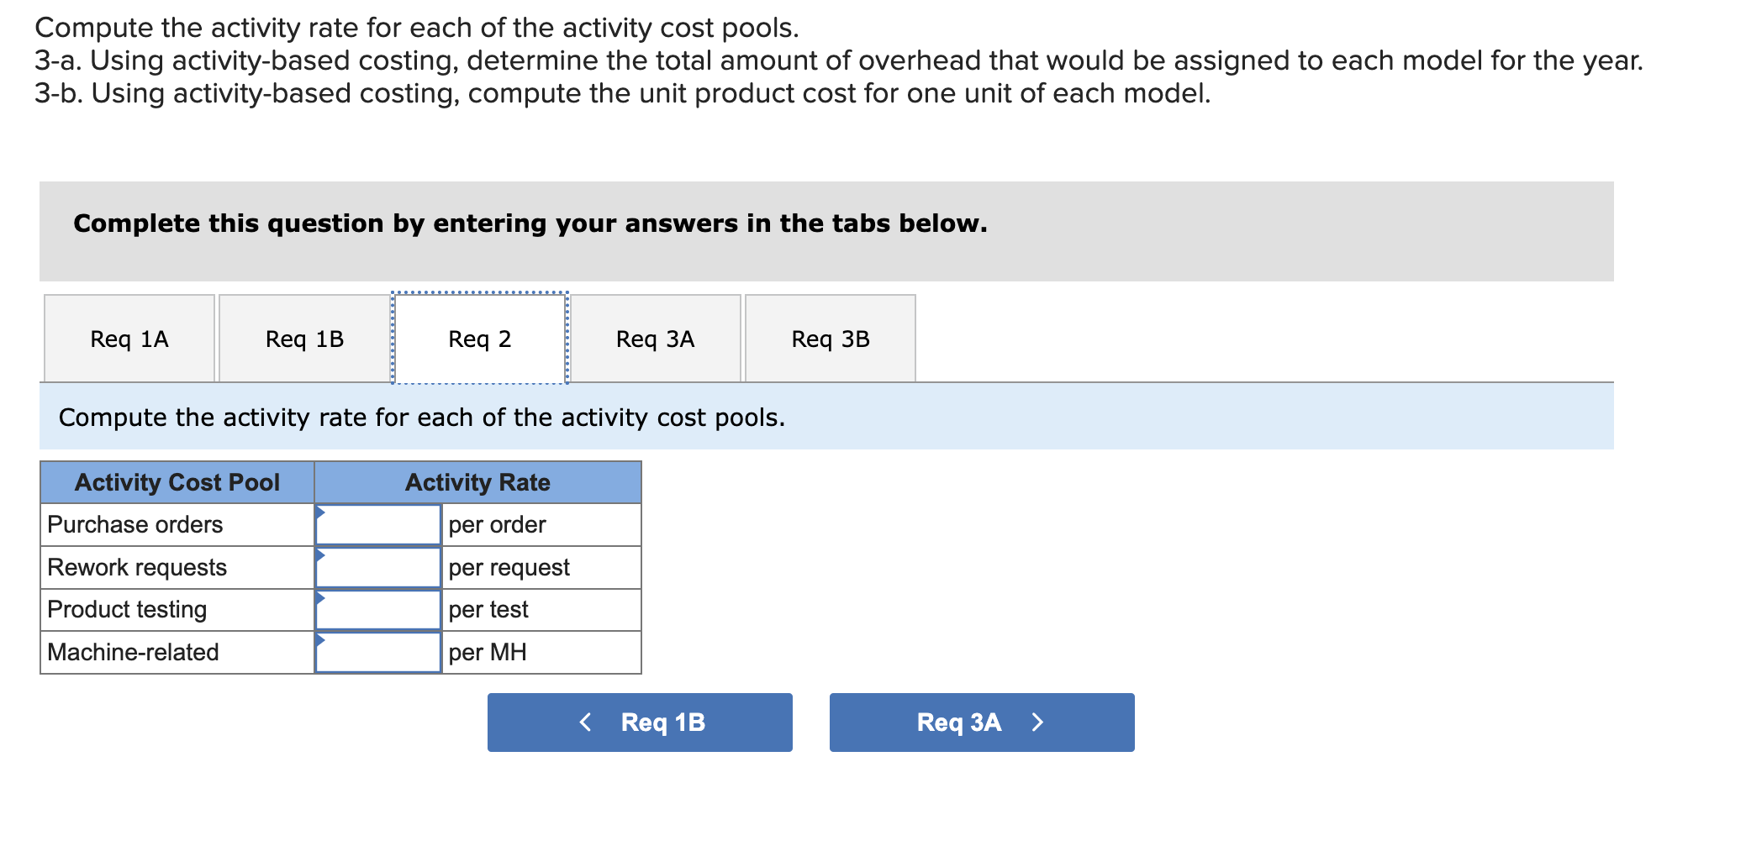
Task: Open the Req 3A tab
Action: pos(655,339)
